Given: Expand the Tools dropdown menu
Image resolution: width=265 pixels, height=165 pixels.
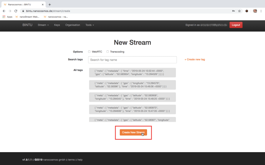Looking at the screenshot, I should [89, 25].
